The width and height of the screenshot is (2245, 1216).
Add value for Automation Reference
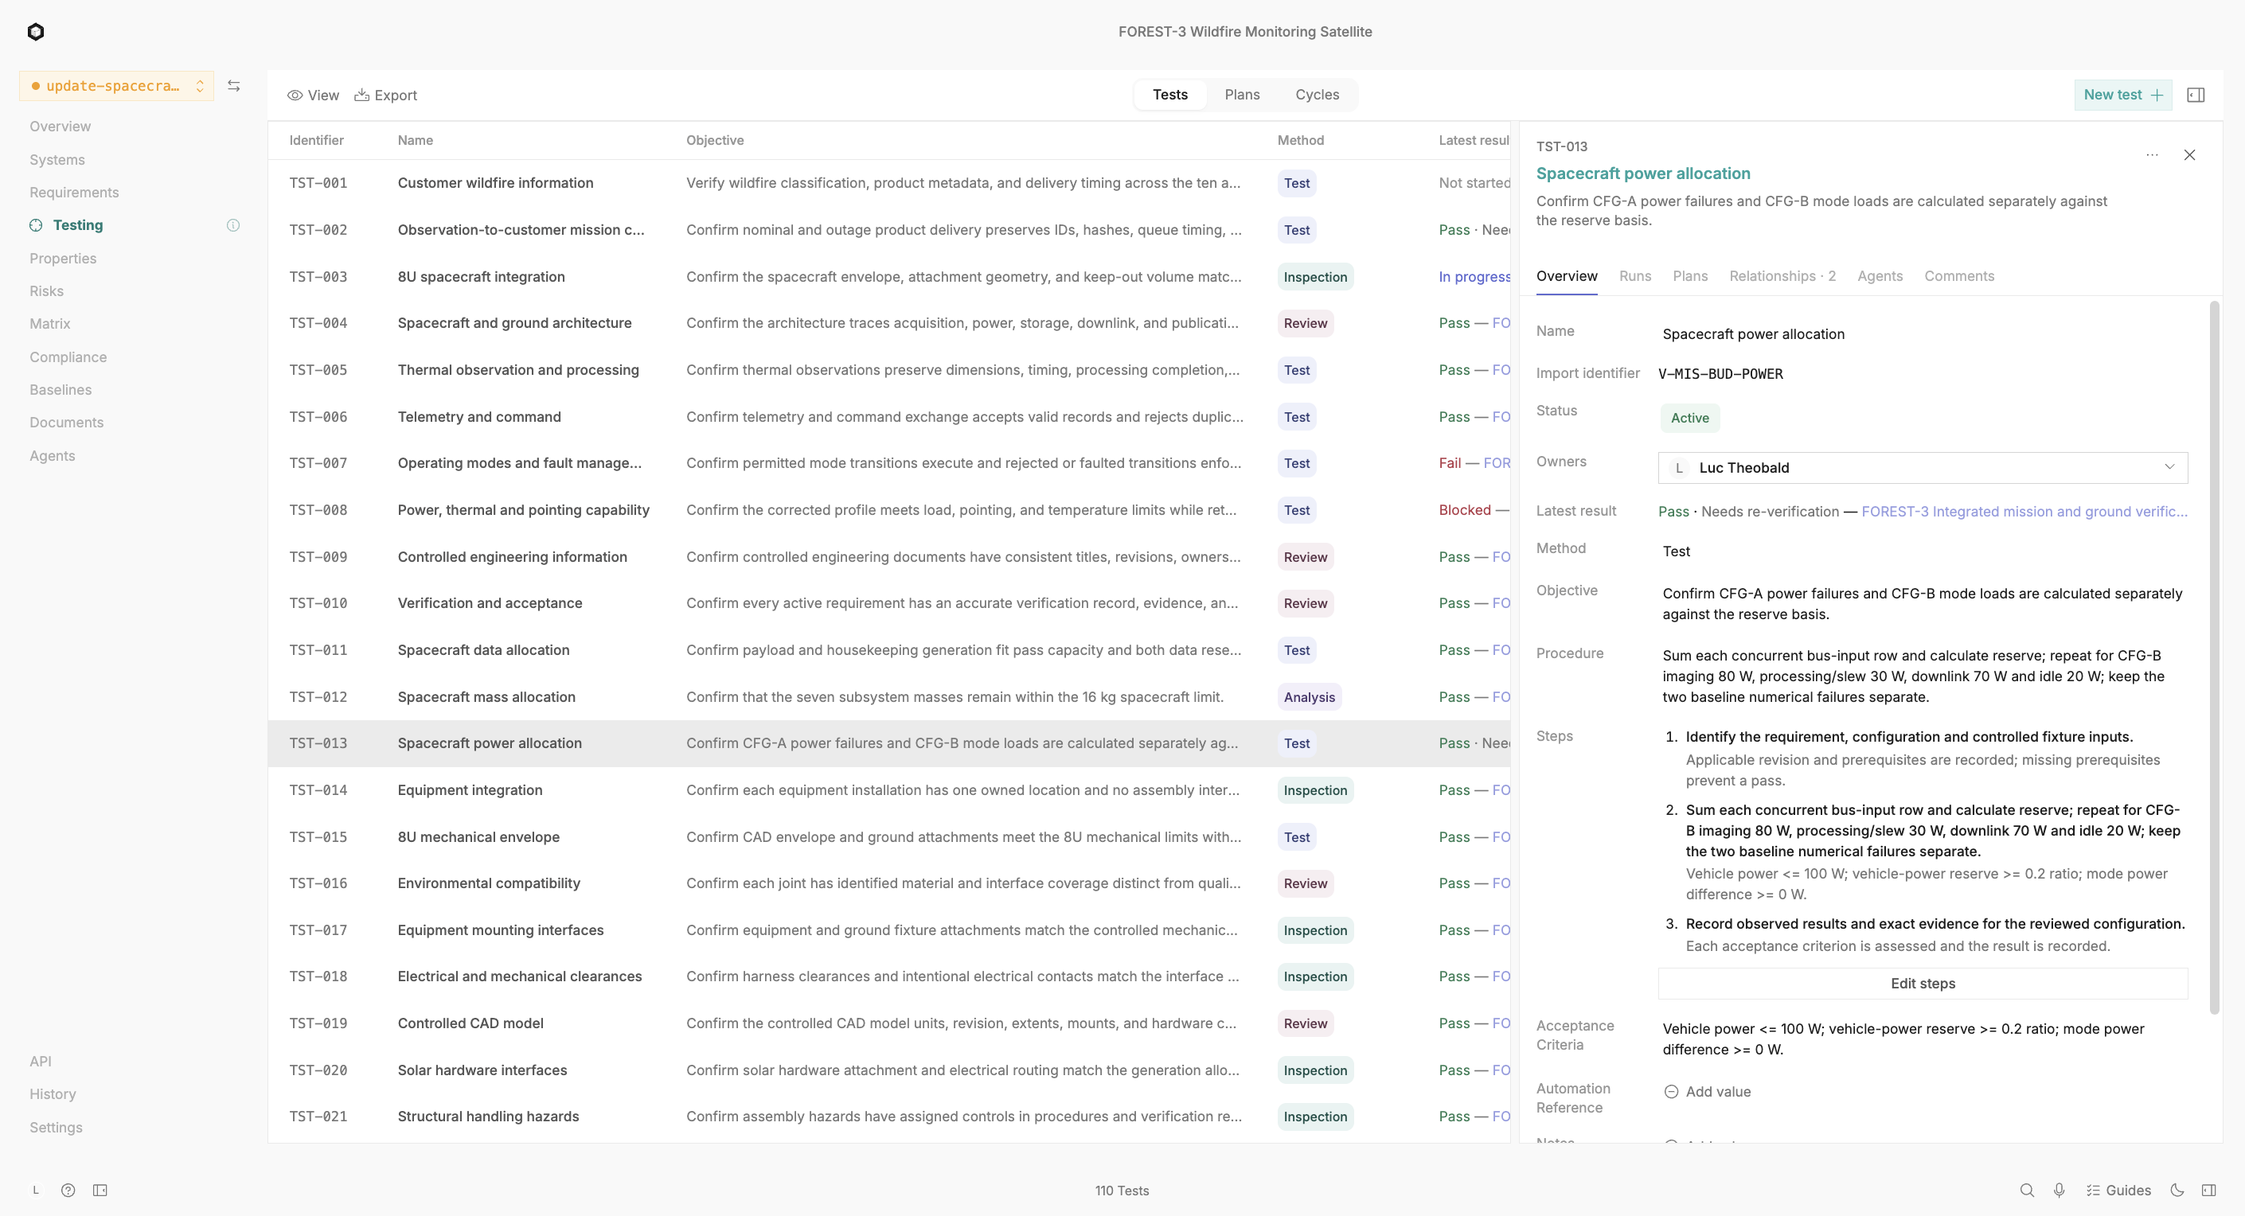pos(1708,1091)
